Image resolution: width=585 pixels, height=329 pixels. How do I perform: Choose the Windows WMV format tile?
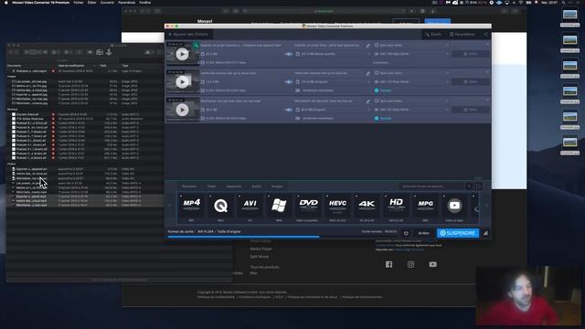279,207
